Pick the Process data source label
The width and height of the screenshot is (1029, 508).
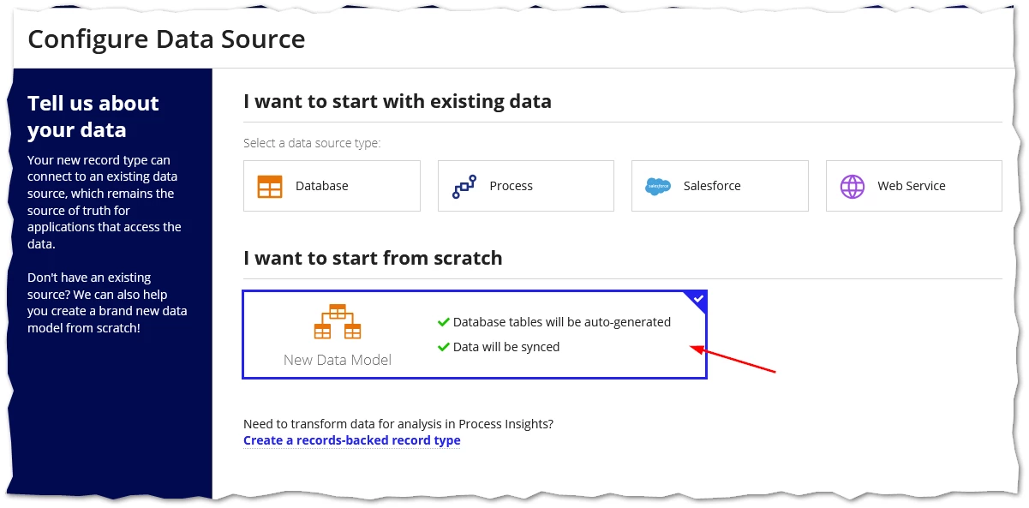512,186
